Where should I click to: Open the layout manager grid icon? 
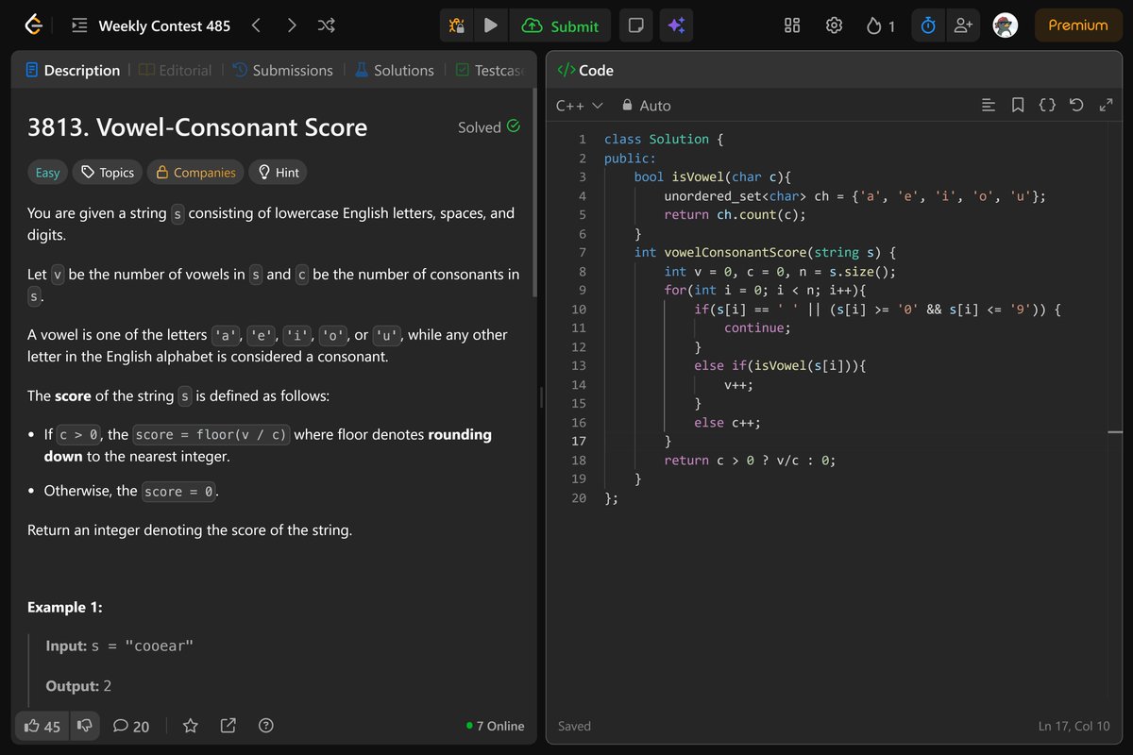pos(792,25)
